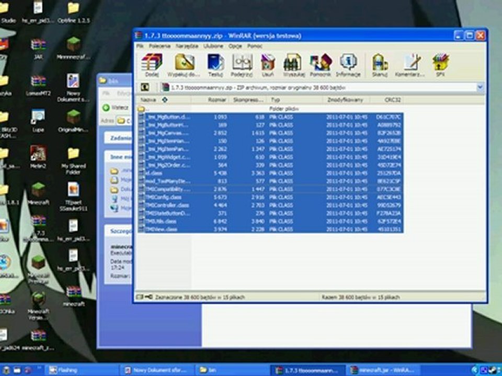502x376 pixels.
Task: Switch to Flashing taskbar button
Action: tap(83, 370)
